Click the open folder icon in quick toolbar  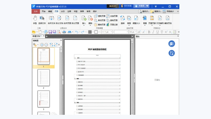tap(34, 32)
